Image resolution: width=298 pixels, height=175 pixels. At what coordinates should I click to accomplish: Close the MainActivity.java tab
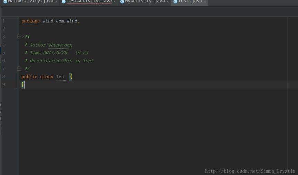pos(56,2)
